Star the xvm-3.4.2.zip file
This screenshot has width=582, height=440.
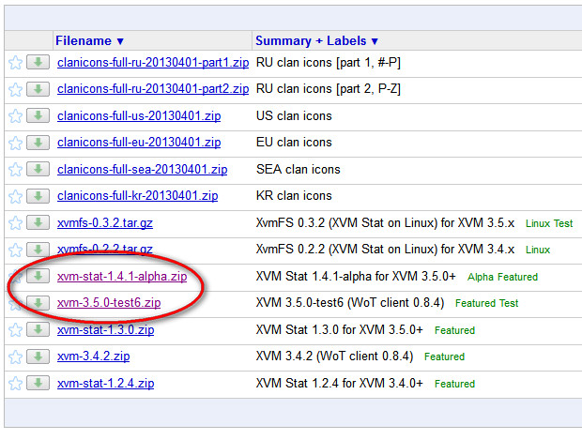pos(15,357)
